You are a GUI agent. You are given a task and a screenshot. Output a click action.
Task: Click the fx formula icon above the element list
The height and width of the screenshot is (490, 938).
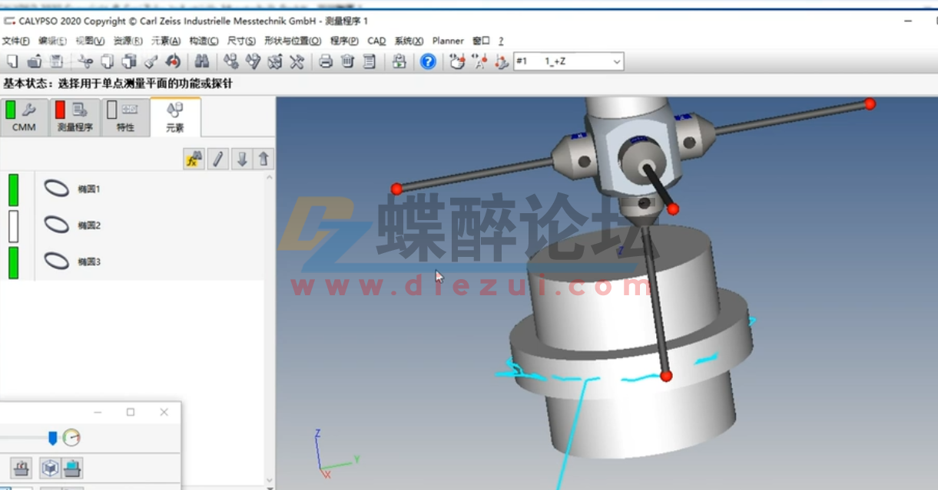tap(192, 159)
